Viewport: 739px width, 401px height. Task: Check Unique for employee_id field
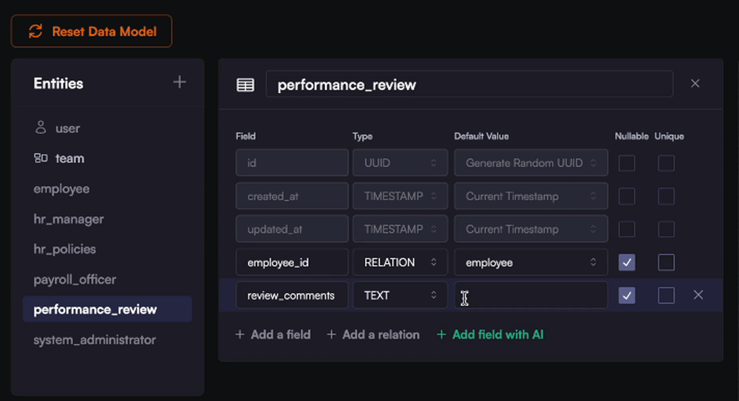pyautogui.click(x=666, y=262)
